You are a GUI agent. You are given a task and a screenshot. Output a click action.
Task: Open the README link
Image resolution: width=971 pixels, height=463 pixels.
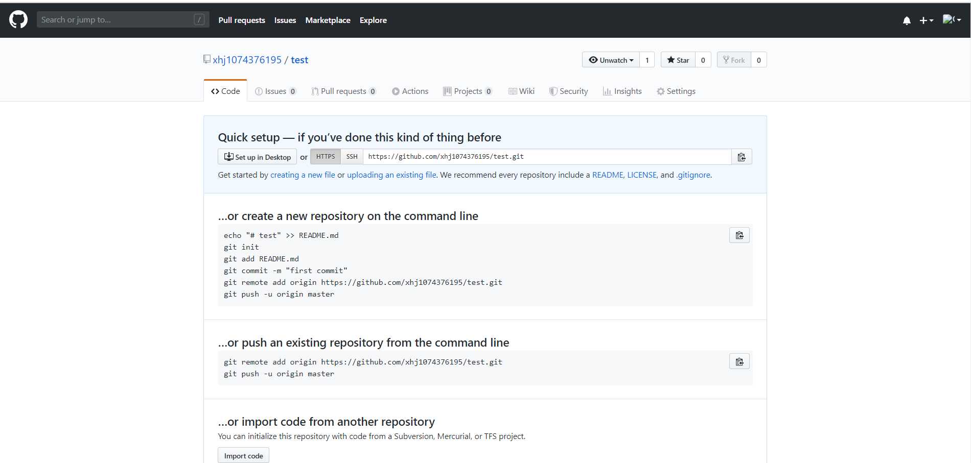(x=608, y=175)
